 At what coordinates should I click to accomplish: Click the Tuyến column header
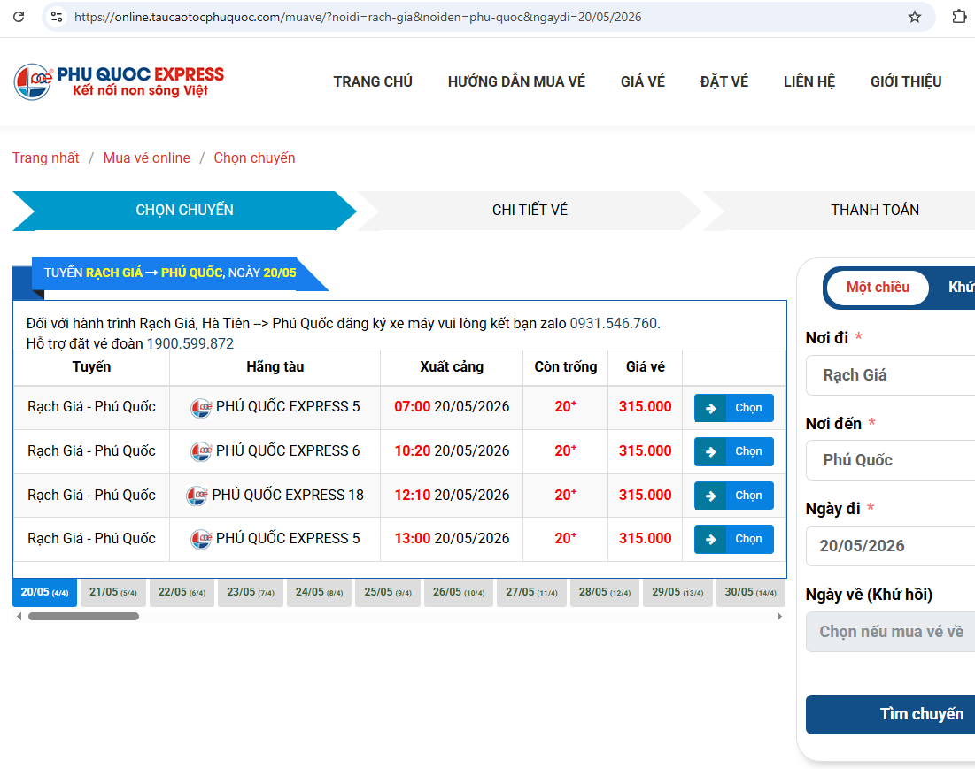91,367
